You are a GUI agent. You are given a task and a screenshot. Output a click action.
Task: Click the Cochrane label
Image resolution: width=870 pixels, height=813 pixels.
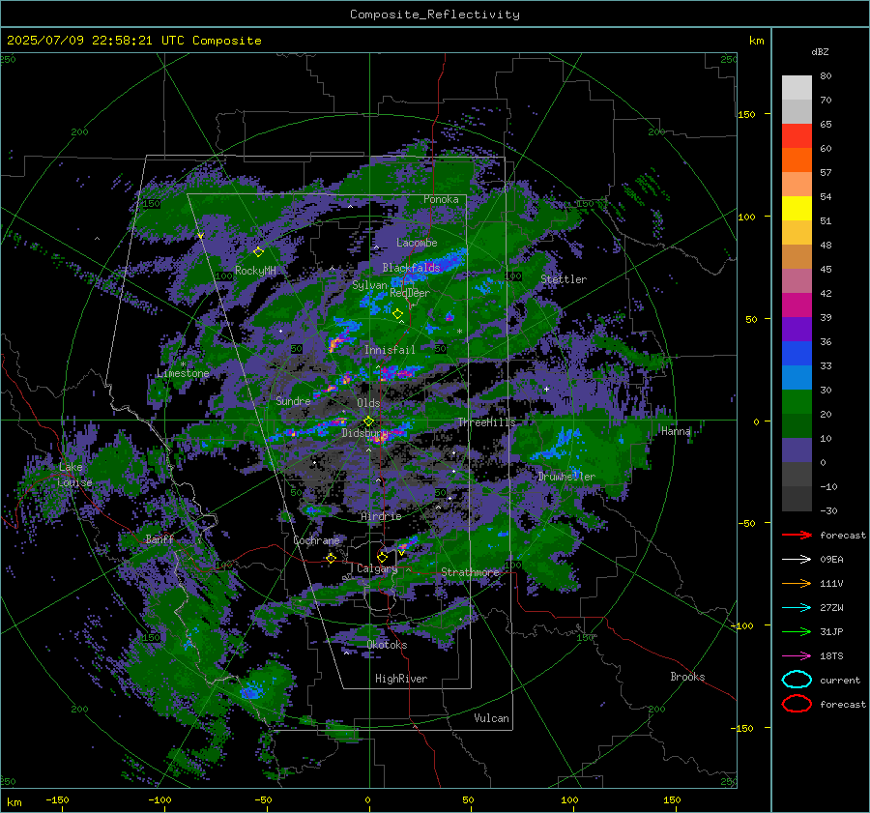pyautogui.click(x=316, y=540)
